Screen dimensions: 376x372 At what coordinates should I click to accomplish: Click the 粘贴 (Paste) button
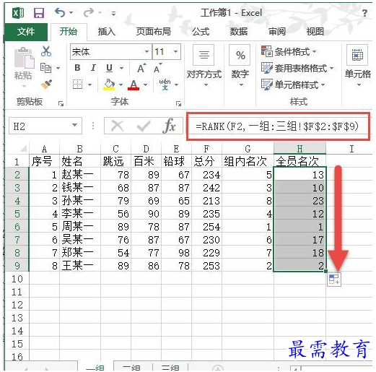click(24, 64)
